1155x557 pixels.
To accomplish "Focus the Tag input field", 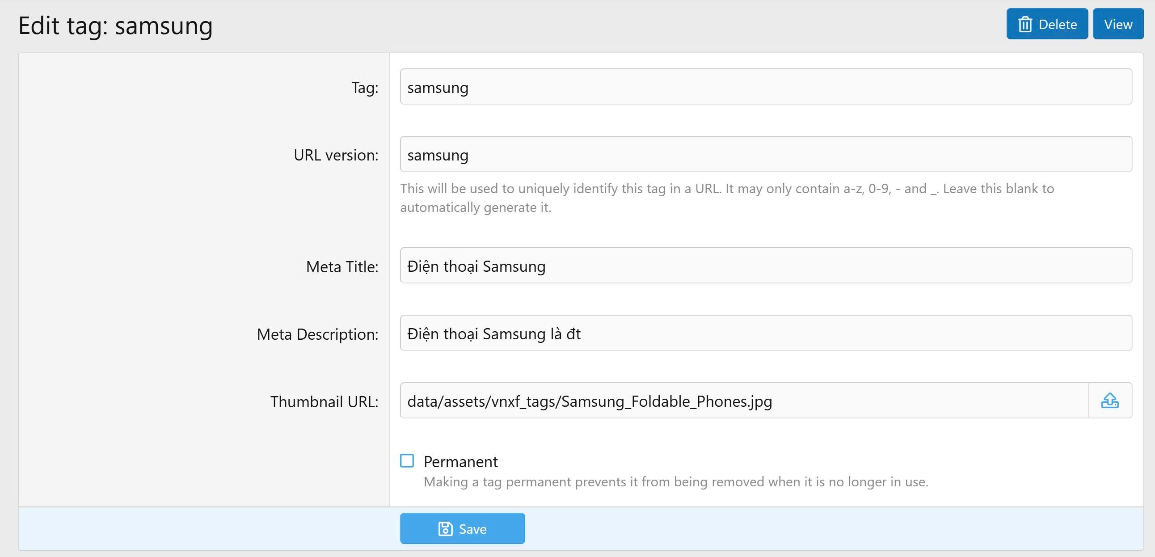I will click(766, 87).
